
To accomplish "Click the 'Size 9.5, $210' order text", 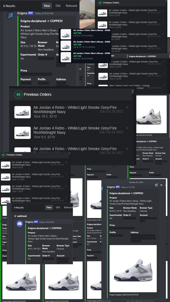I will (44, 137).
